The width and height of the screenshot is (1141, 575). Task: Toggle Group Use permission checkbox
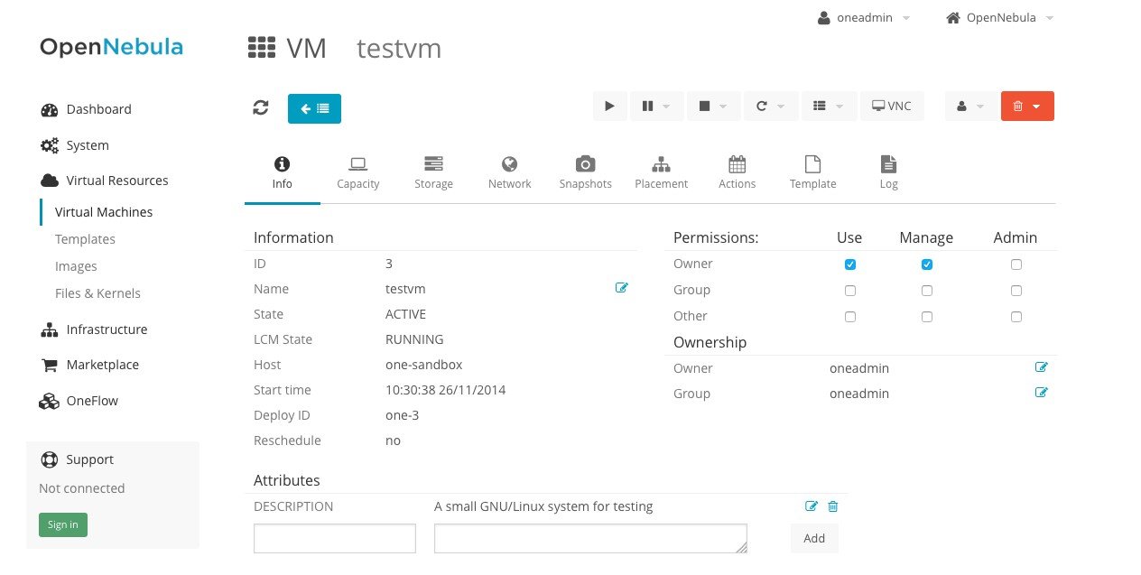tap(849, 291)
